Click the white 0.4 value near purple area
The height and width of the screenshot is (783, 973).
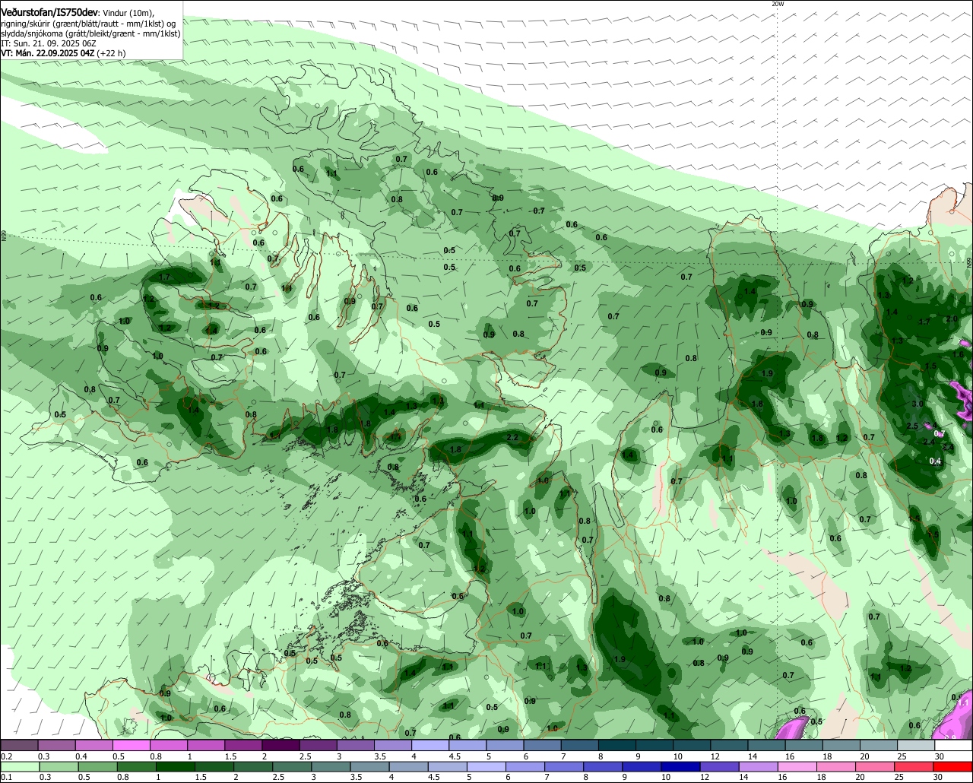pyautogui.click(x=935, y=461)
